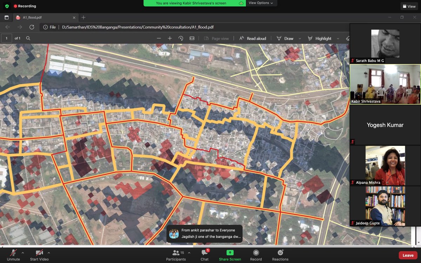
Task: Click the View button at top right
Action: [x=409, y=6]
